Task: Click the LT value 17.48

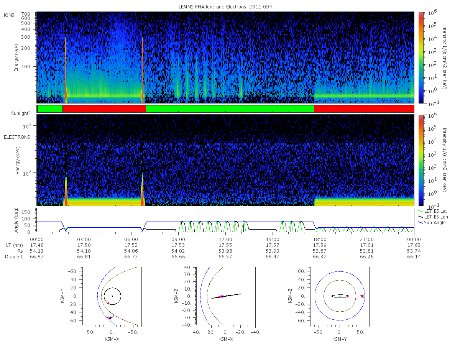Action: pyautogui.click(x=37, y=245)
